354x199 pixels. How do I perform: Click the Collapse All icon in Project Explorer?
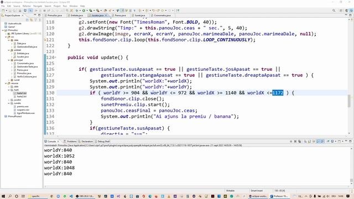tap(27, 20)
